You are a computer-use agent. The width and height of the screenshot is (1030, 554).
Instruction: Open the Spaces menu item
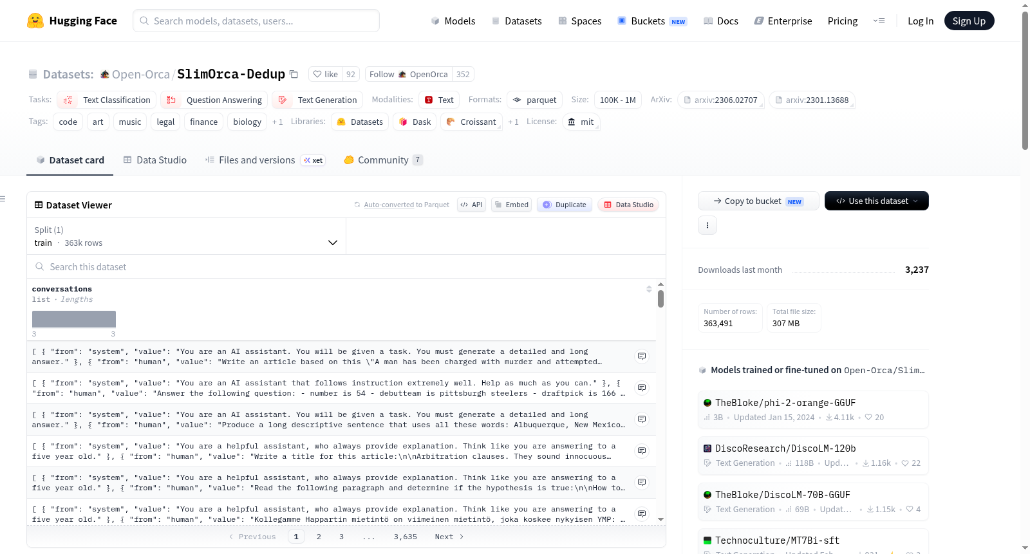point(579,21)
